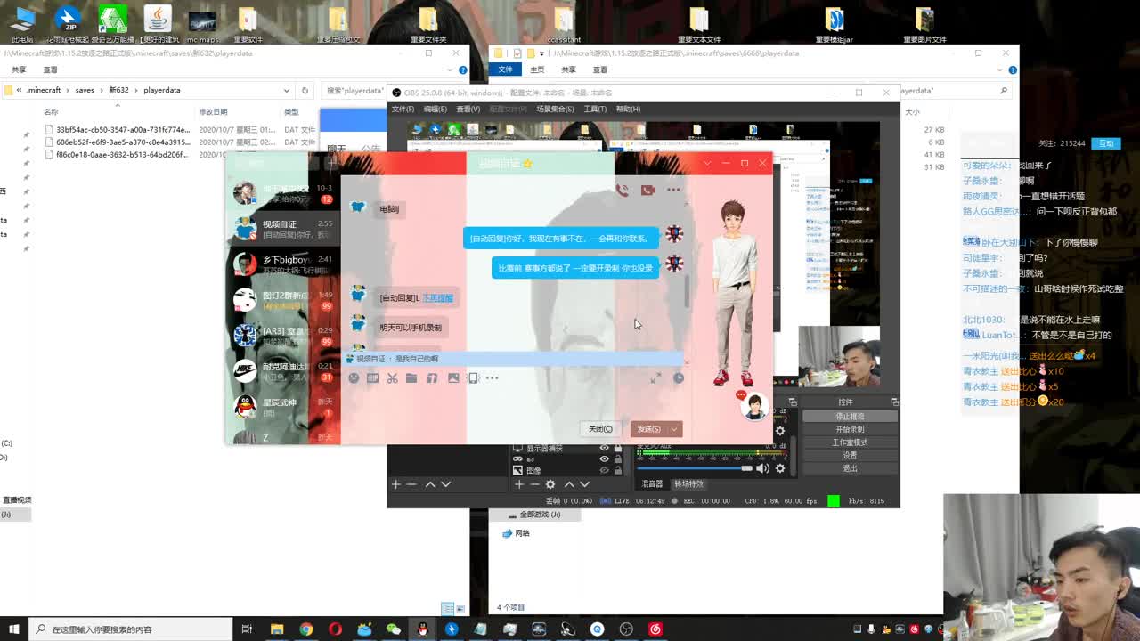Switch to the 转场特效 tab in OBS

688,483
